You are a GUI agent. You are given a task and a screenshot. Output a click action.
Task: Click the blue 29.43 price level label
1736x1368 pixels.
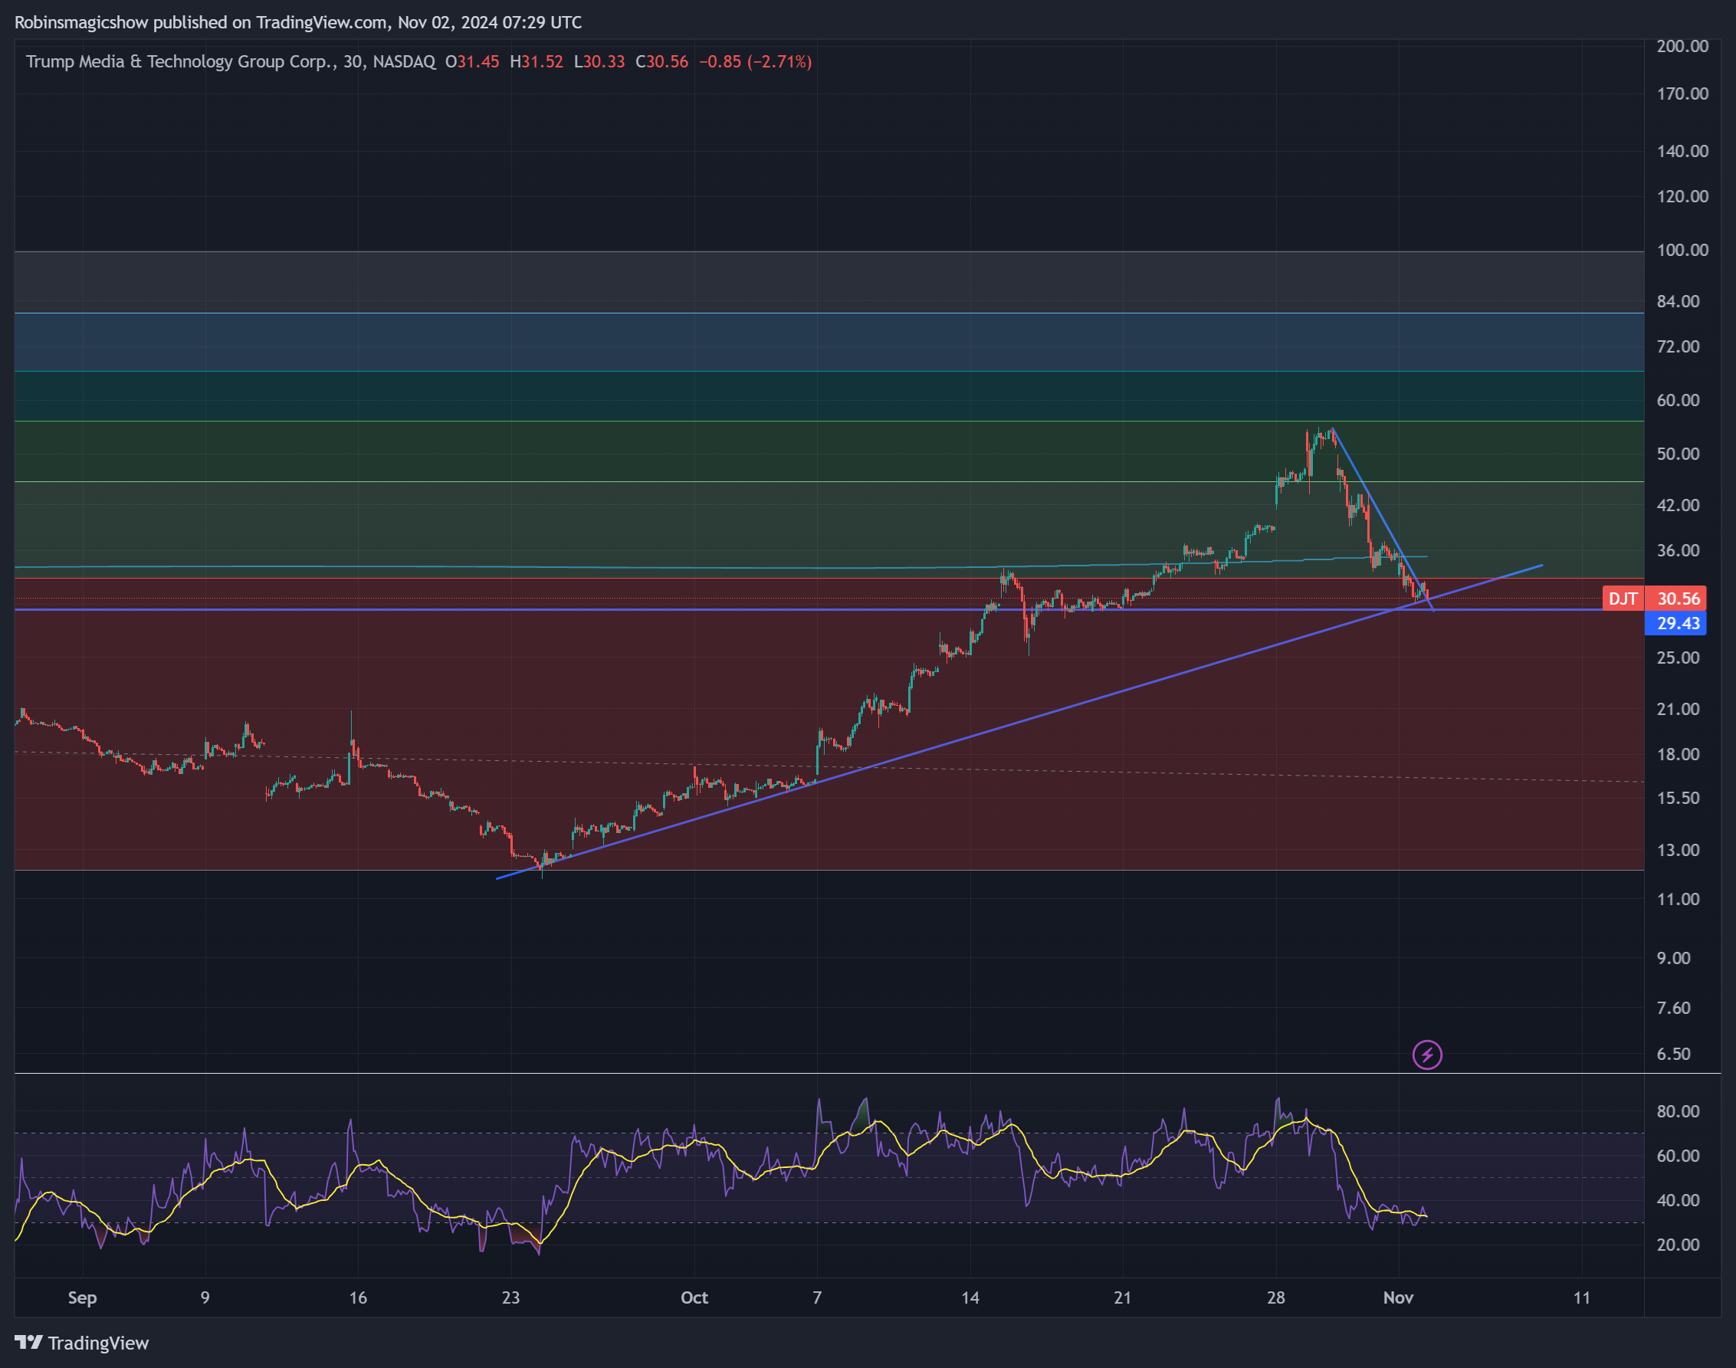pyautogui.click(x=1678, y=623)
